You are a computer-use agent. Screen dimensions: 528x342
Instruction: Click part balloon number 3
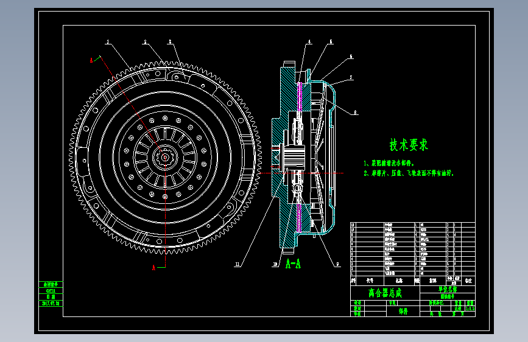pyautogui.click(x=170, y=42)
